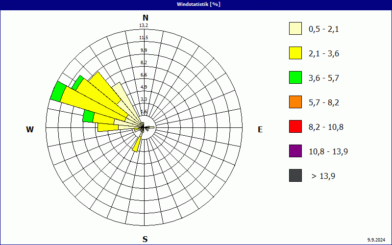This screenshot has height=245, width=392.
Task: Click the outermost green segment of longest wind bar
Action: (x=58, y=92)
